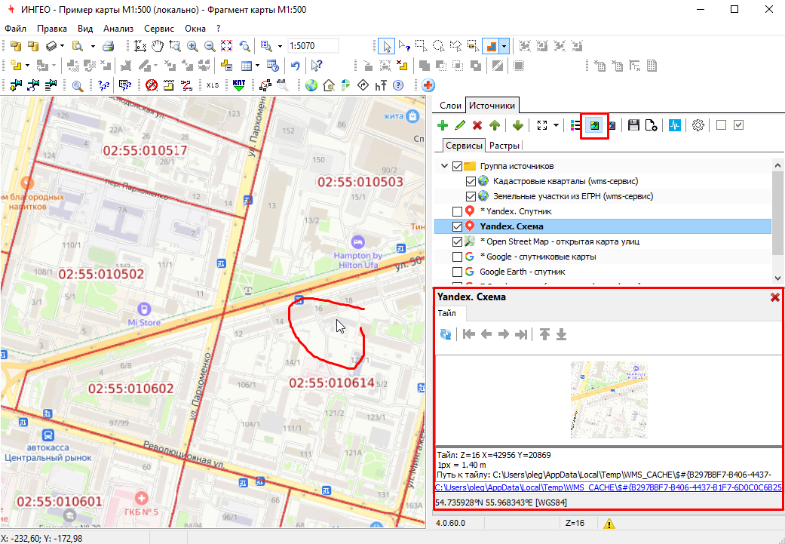Image resolution: width=785 pixels, height=544 pixels.
Task: Uncheck Группа источников checkbox
Action: click(456, 166)
